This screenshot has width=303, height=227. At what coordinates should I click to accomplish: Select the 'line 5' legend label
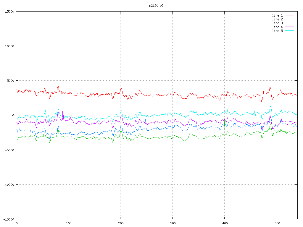pyautogui.click(x=277, y=31)
